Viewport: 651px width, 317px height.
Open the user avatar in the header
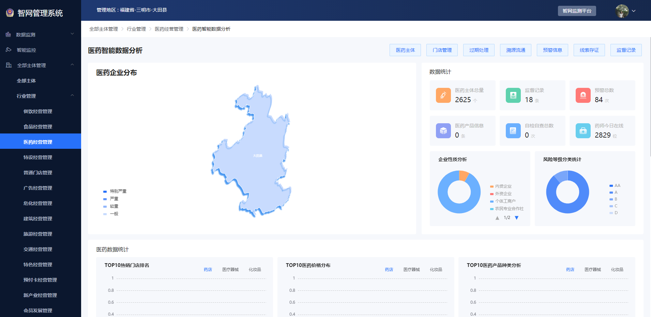click(622, 11)
